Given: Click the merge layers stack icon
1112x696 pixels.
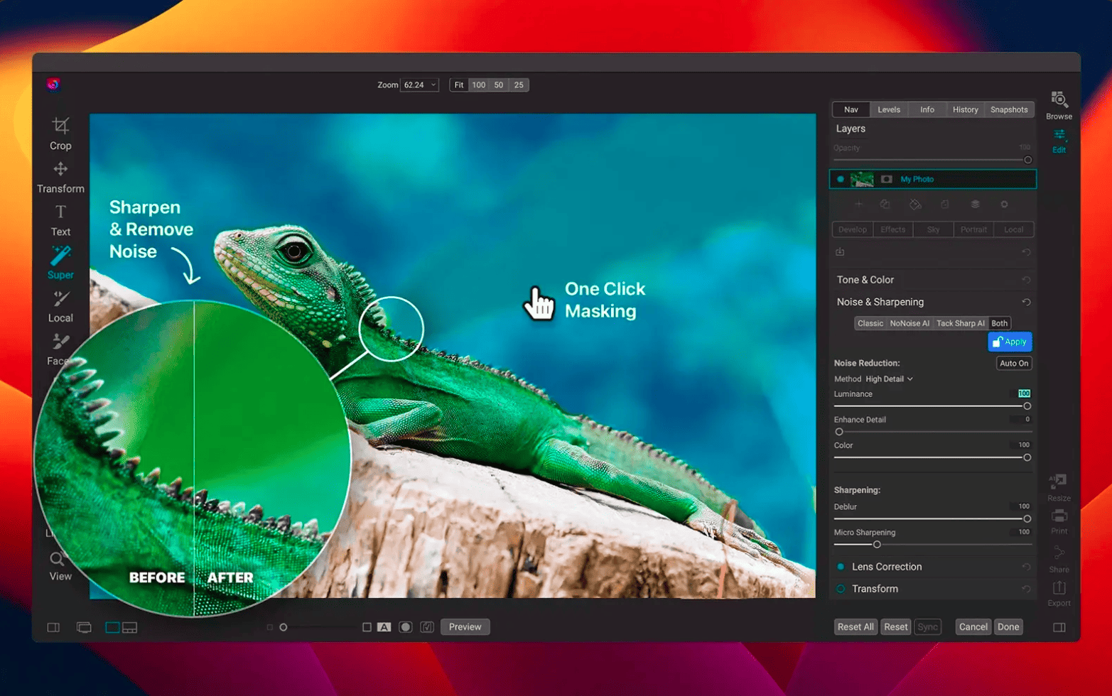Looking at the screenshot, I should [x=975, y=204].
